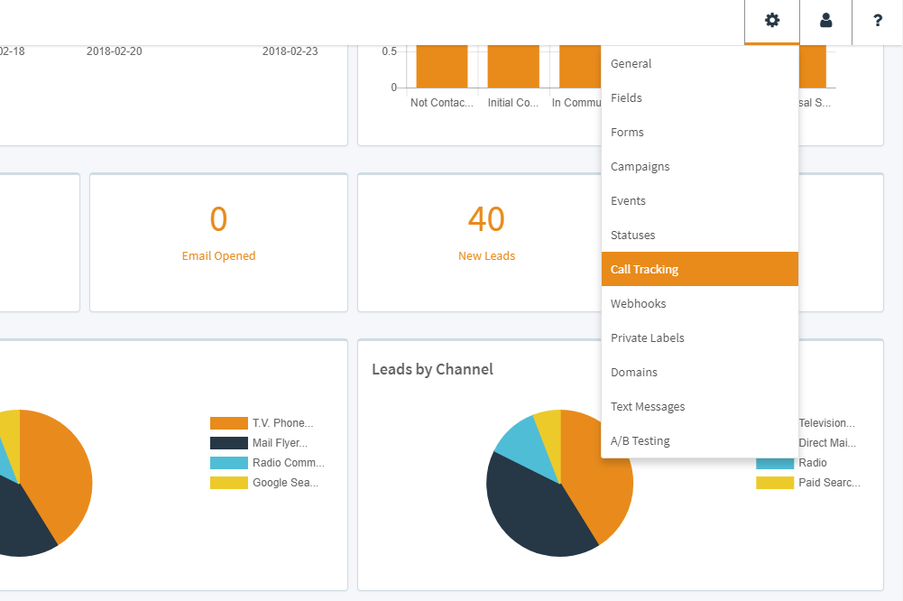The height and width of the screenshot is (601, 903).
Task: Open the settings gear icon
Action: [x=771, y=20]
